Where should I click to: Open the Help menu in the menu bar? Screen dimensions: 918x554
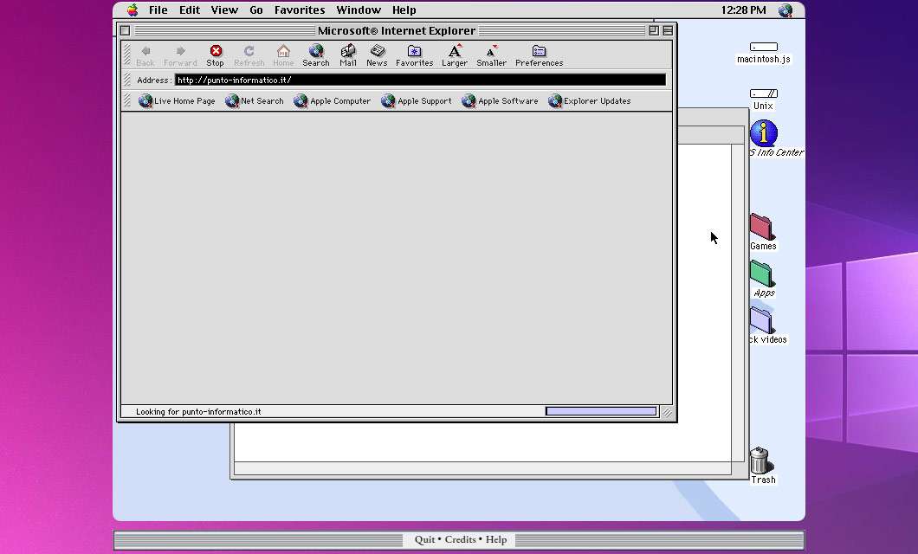(404, 10)
